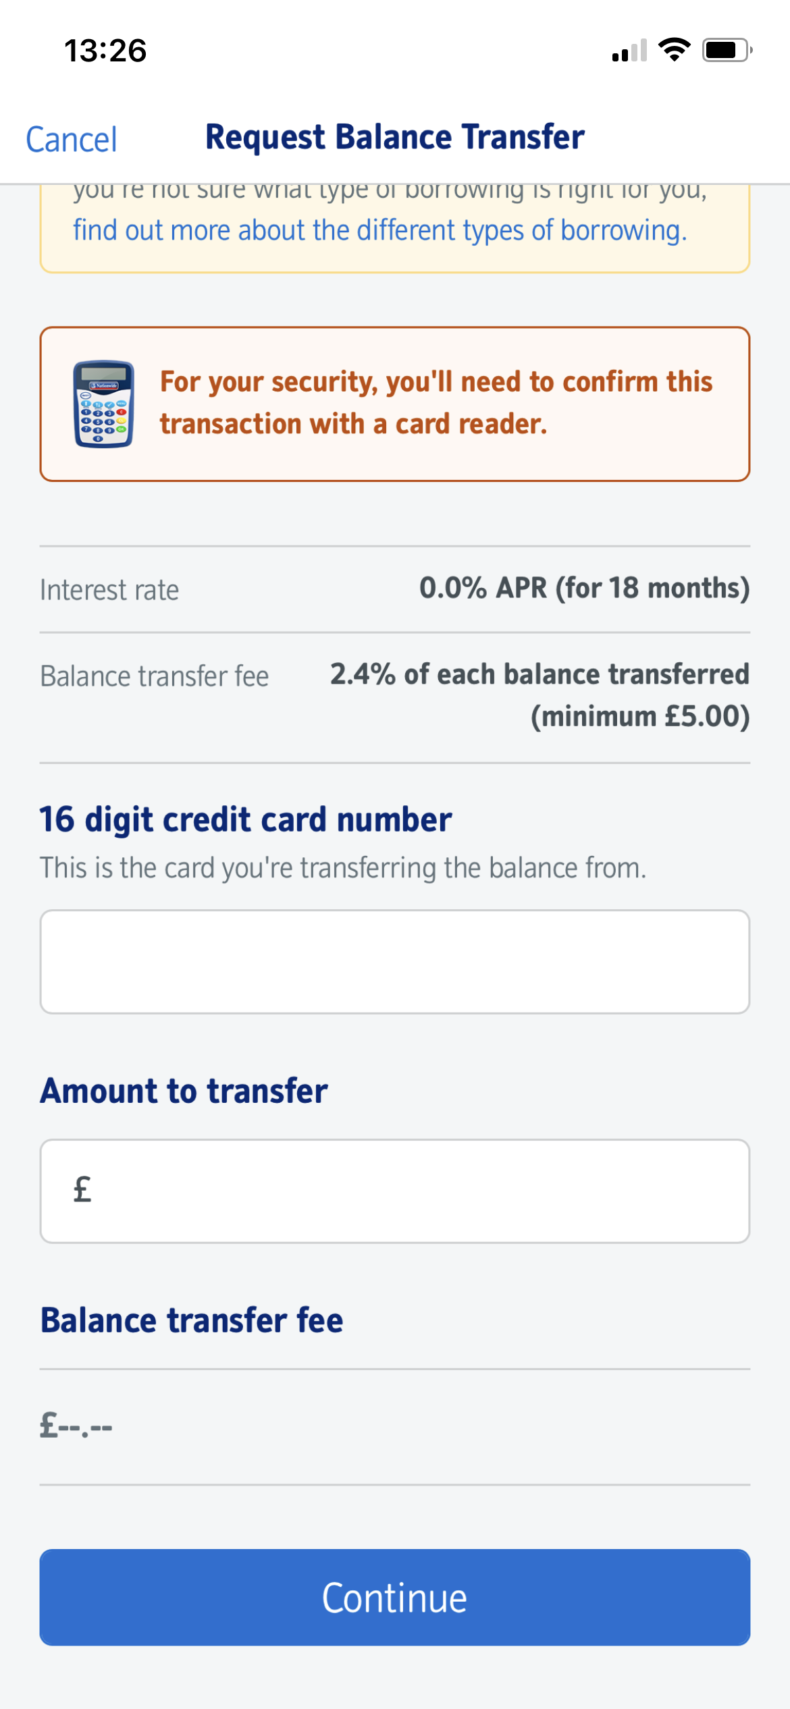
Task: Select the Balance transfer fee 2.4% detail
Action: click(539, 673)
